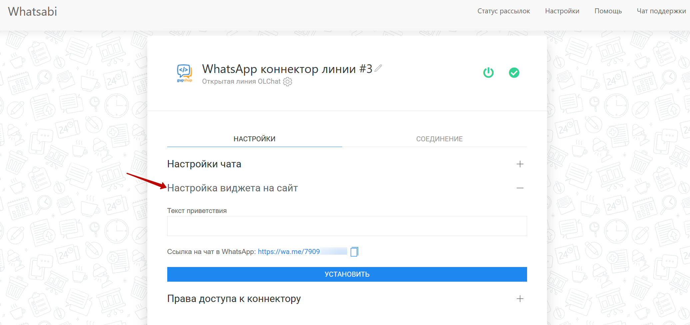The height and width of the screenshot is (325, 690).
Task: Click the УСТАНОВИТЬ button
Action: pyautogui.click(x=347, y=274)
